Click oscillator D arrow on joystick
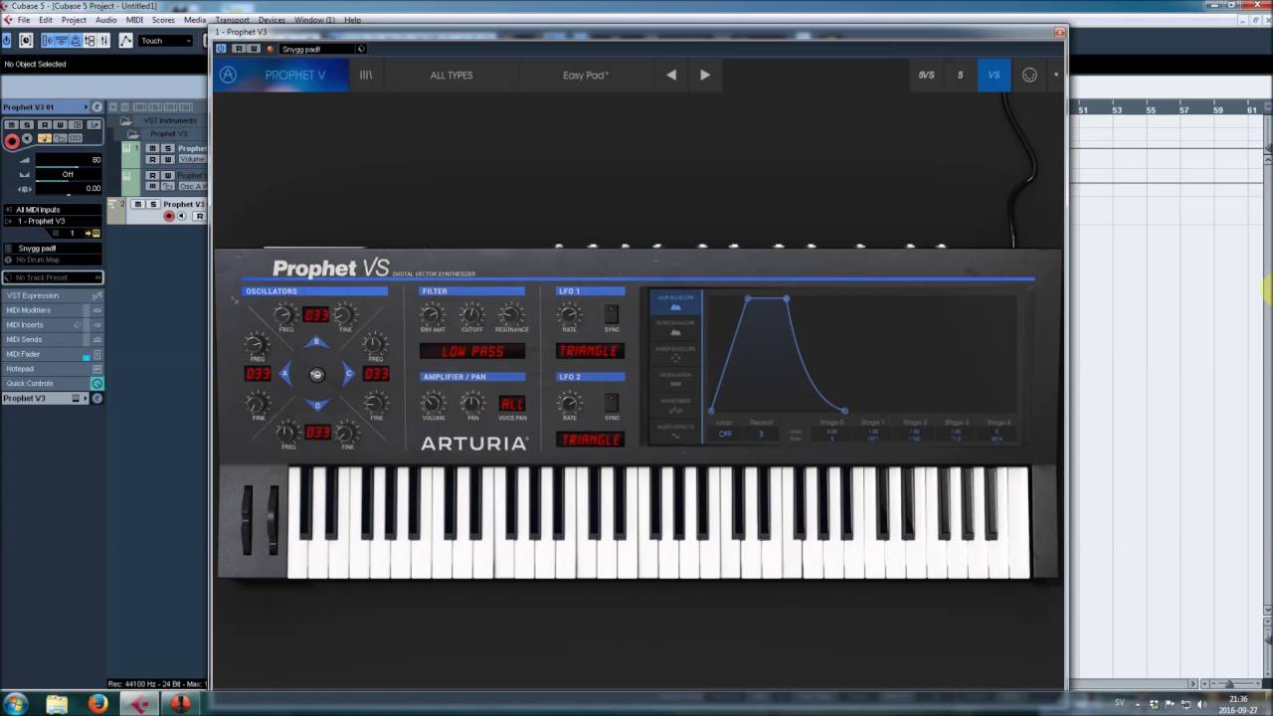 (x=316, y=405)
